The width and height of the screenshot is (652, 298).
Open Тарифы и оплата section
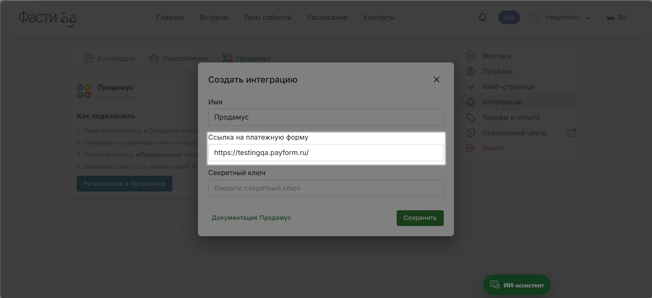(x=511, y=117)
